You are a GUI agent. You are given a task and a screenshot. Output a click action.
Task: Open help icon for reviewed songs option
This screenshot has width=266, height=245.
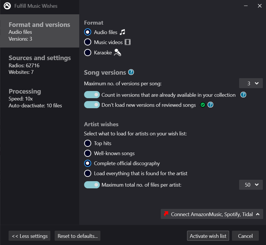[210, 105]
